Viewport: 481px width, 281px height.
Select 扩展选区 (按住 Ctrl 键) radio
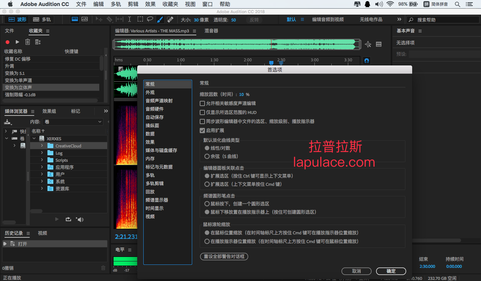tap(207, 176)
